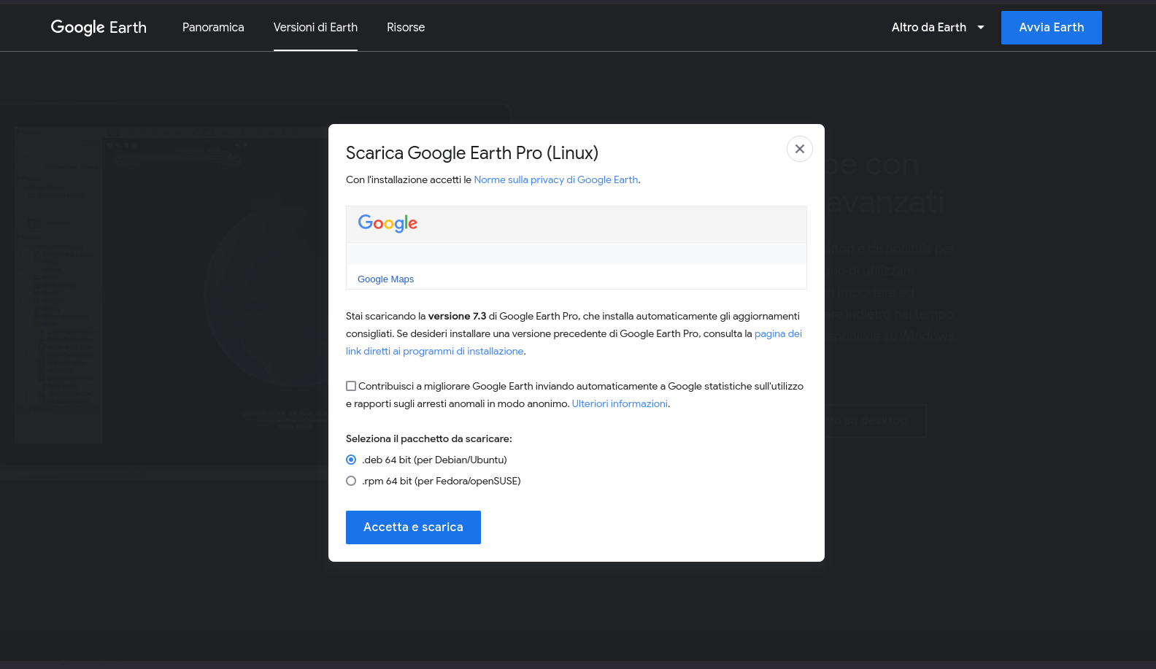Open the Panoramica menu item

213,28
